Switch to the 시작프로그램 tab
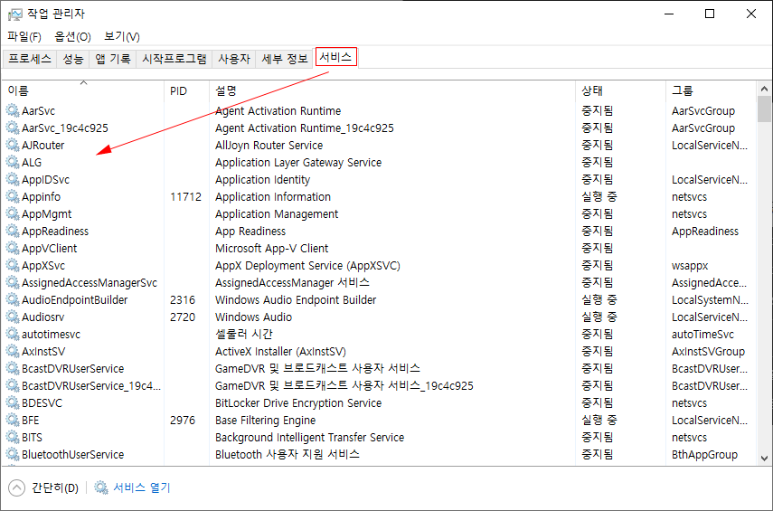This screenshot has width=773, height=511. tap(174, 59)
